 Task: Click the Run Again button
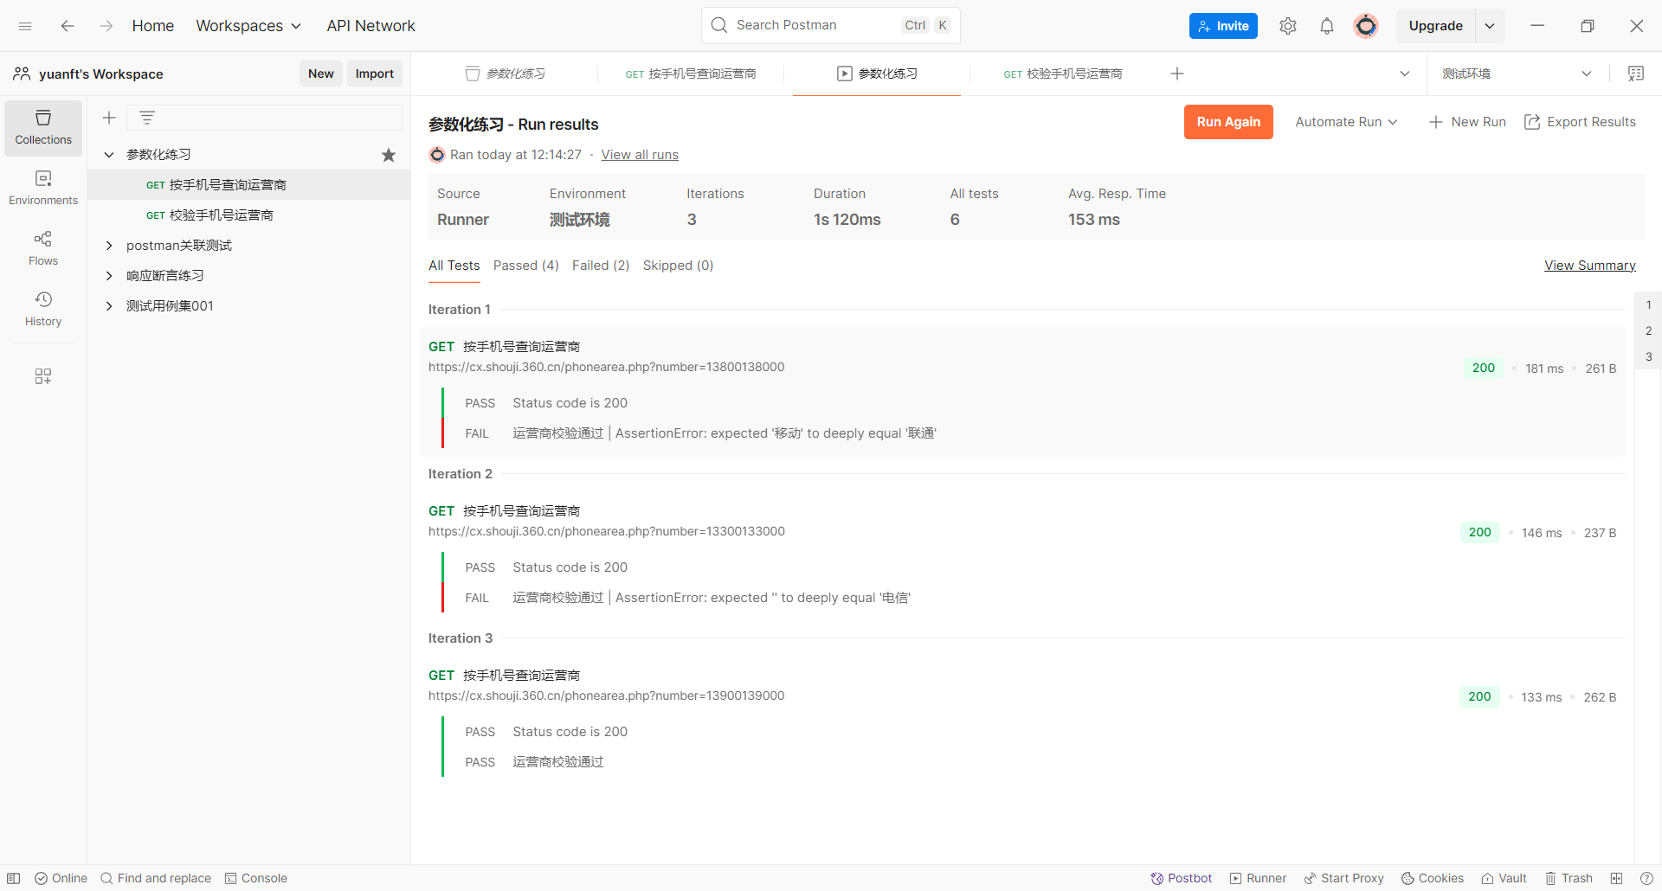pos(1228,122)
